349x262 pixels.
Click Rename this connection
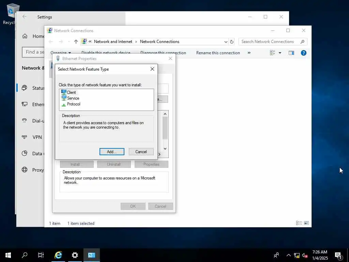[218, 53]
